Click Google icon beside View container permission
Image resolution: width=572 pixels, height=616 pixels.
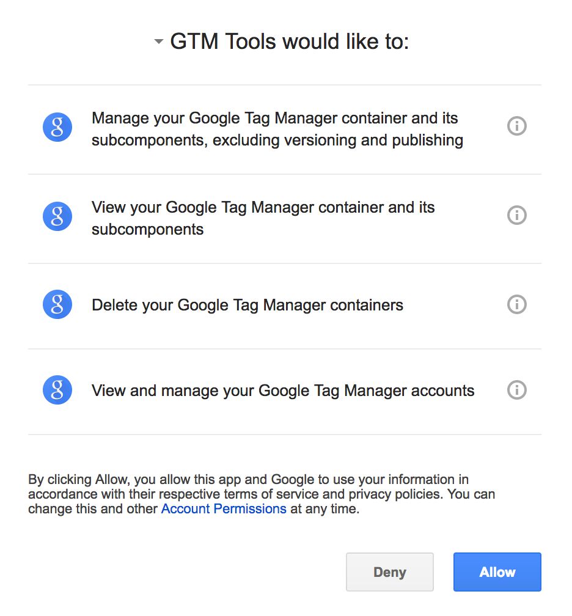(57, 216)
